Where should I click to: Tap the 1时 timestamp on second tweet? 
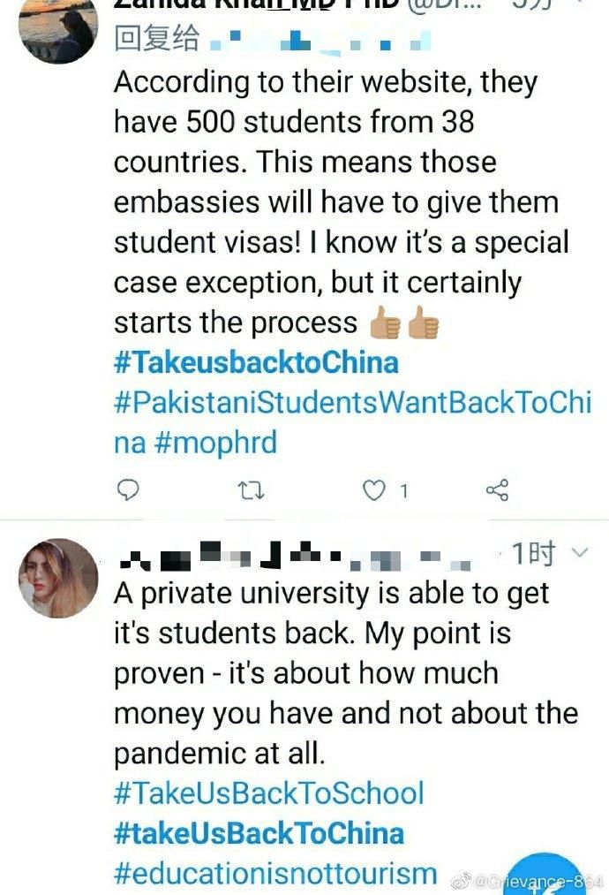coord(533,553)
